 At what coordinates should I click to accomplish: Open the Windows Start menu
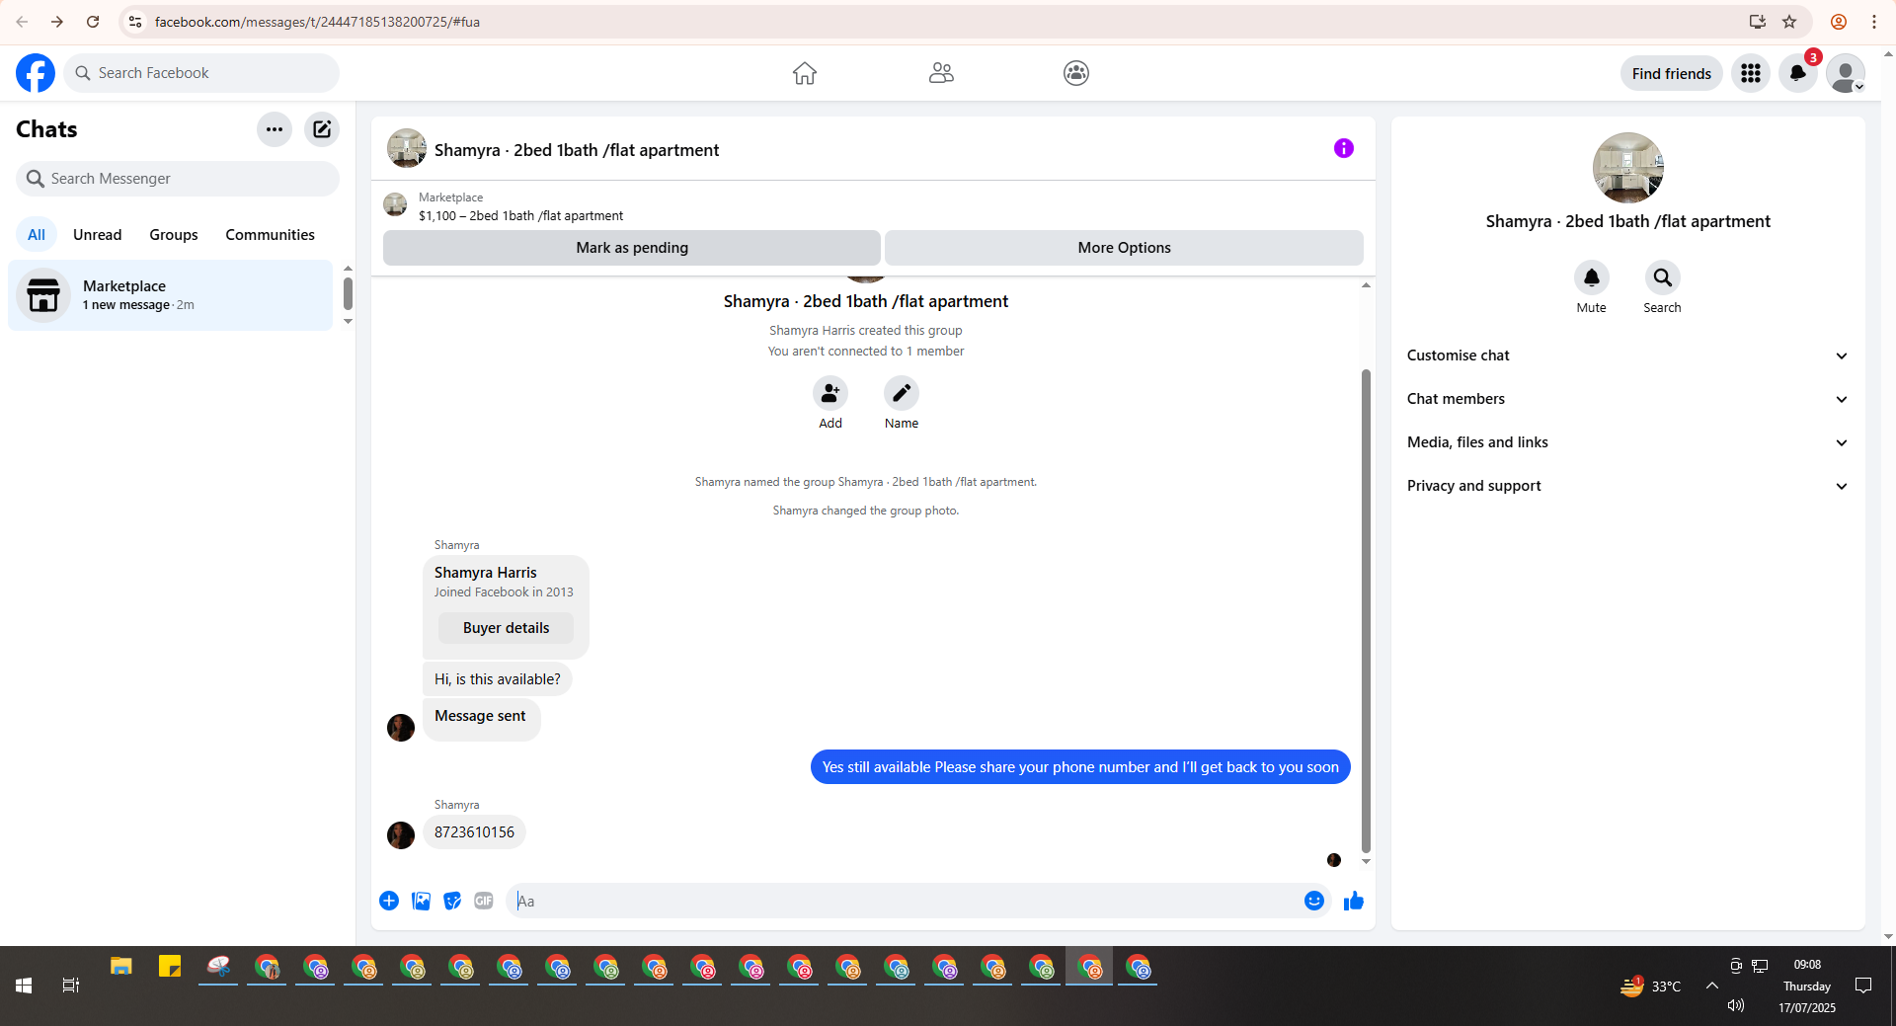(x=24, y=986)
